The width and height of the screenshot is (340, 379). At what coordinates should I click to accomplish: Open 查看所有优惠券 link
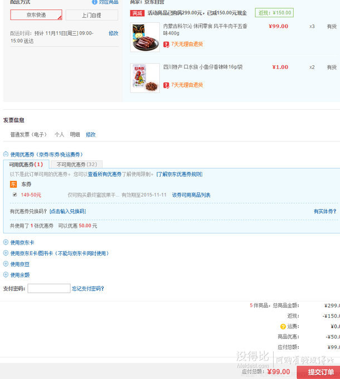pyautogui.click(x=105, y=174)
